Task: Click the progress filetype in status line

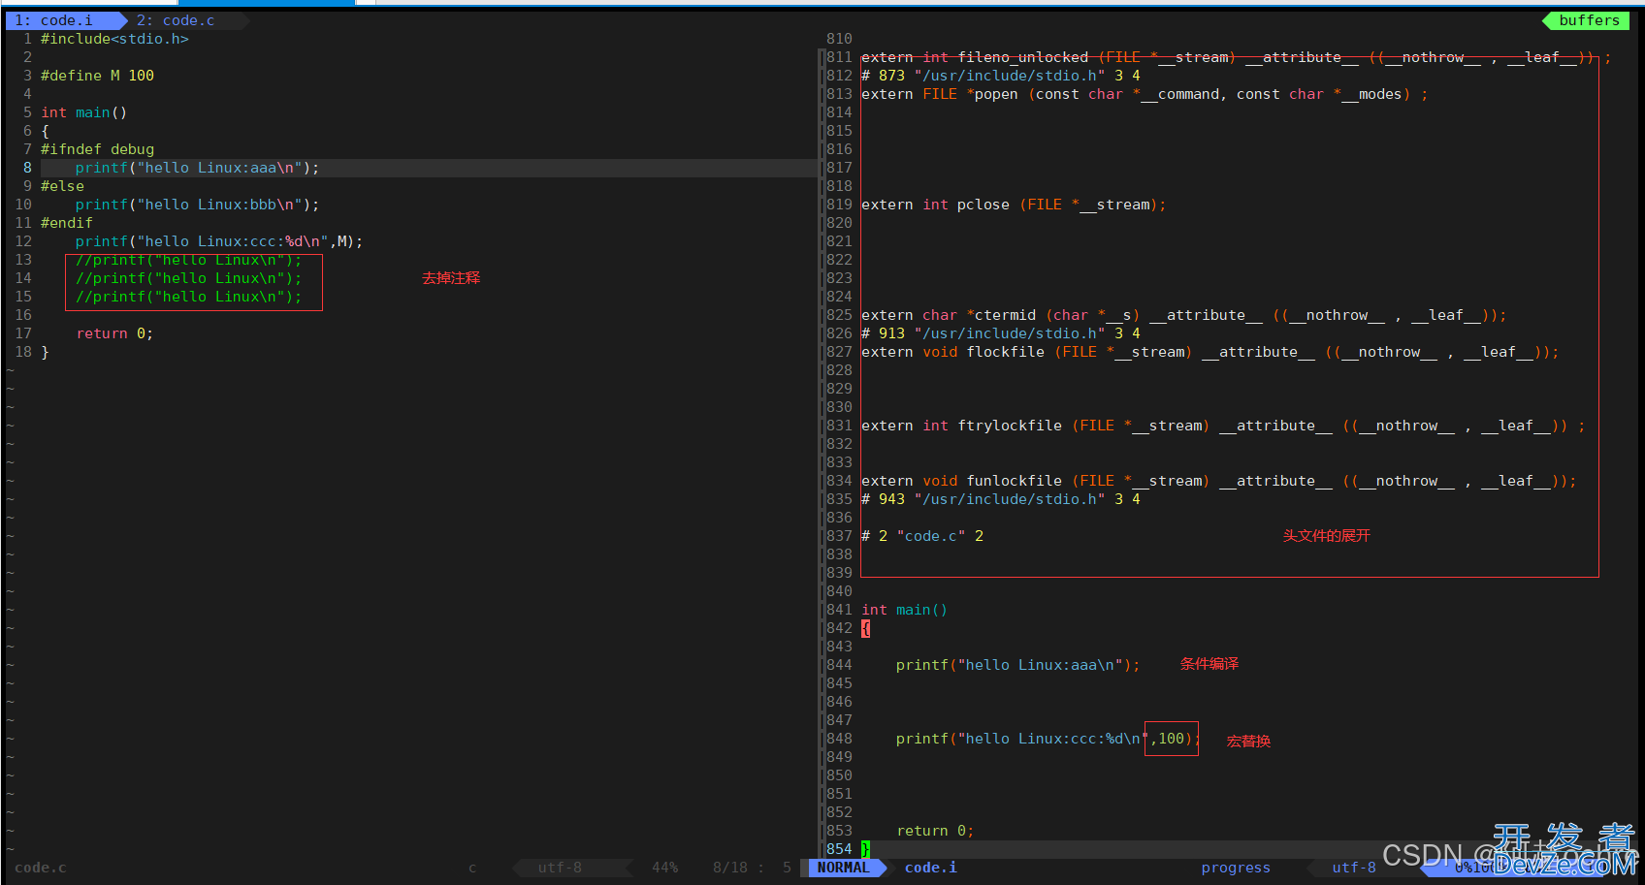Action: coord(1235,868)
